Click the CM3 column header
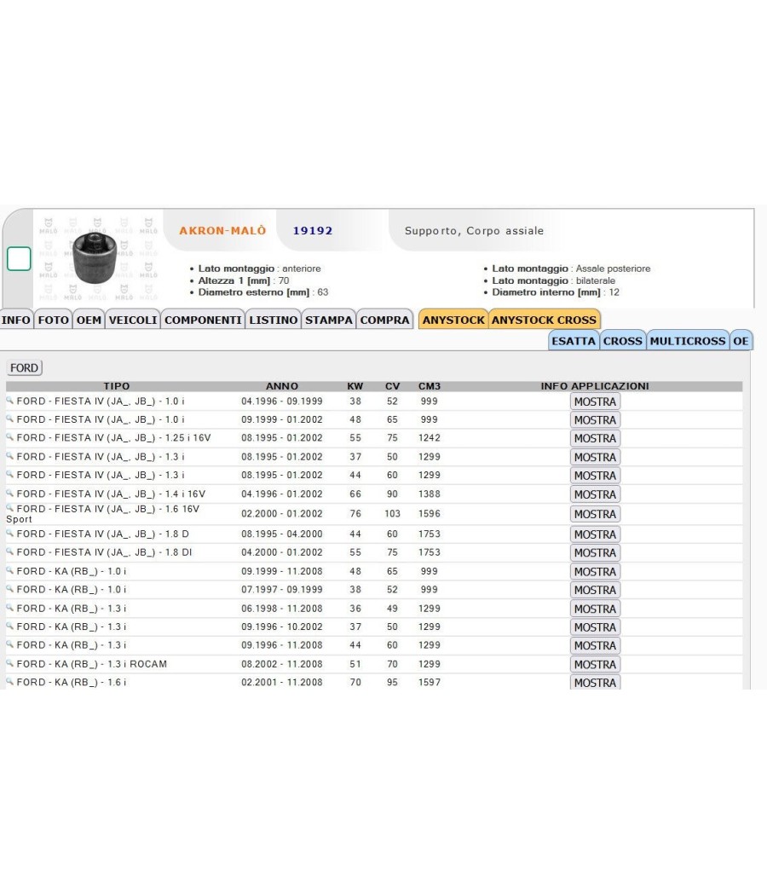The image size is (767, 895). click(430, 386)
